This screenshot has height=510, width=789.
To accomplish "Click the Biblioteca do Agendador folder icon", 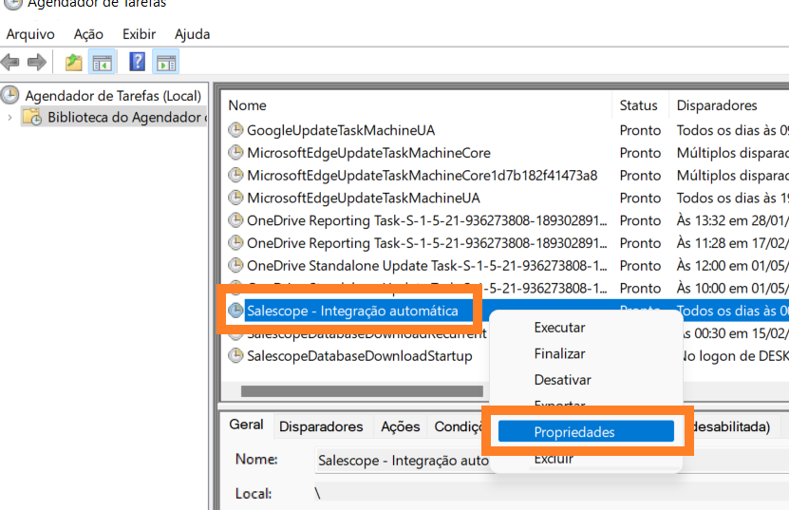I will tap(32, 117).
